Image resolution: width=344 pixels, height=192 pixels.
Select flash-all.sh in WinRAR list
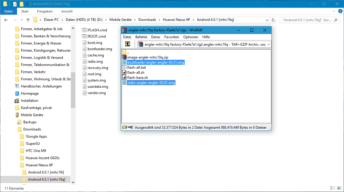[136, 73]
